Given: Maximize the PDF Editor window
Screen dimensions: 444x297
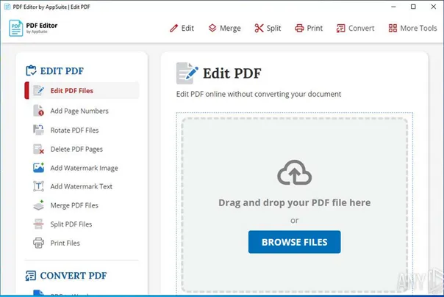Looking at the screenshot, I should [x=413, y=7].
